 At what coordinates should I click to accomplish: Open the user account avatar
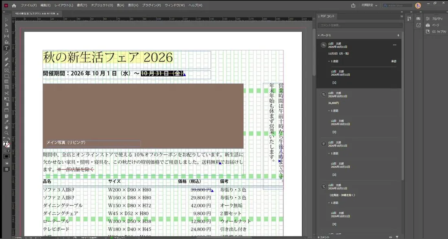click(x=418, y=5)
